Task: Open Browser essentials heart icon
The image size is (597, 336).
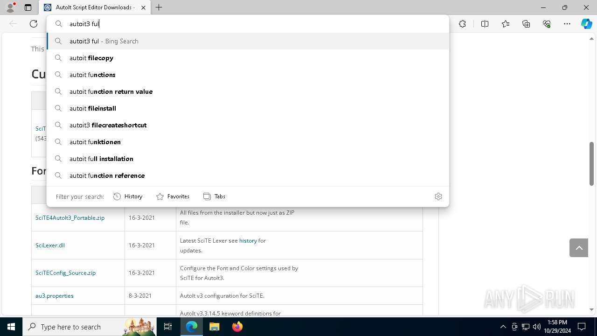Action: pyautogui.click(x=547, y=24)
